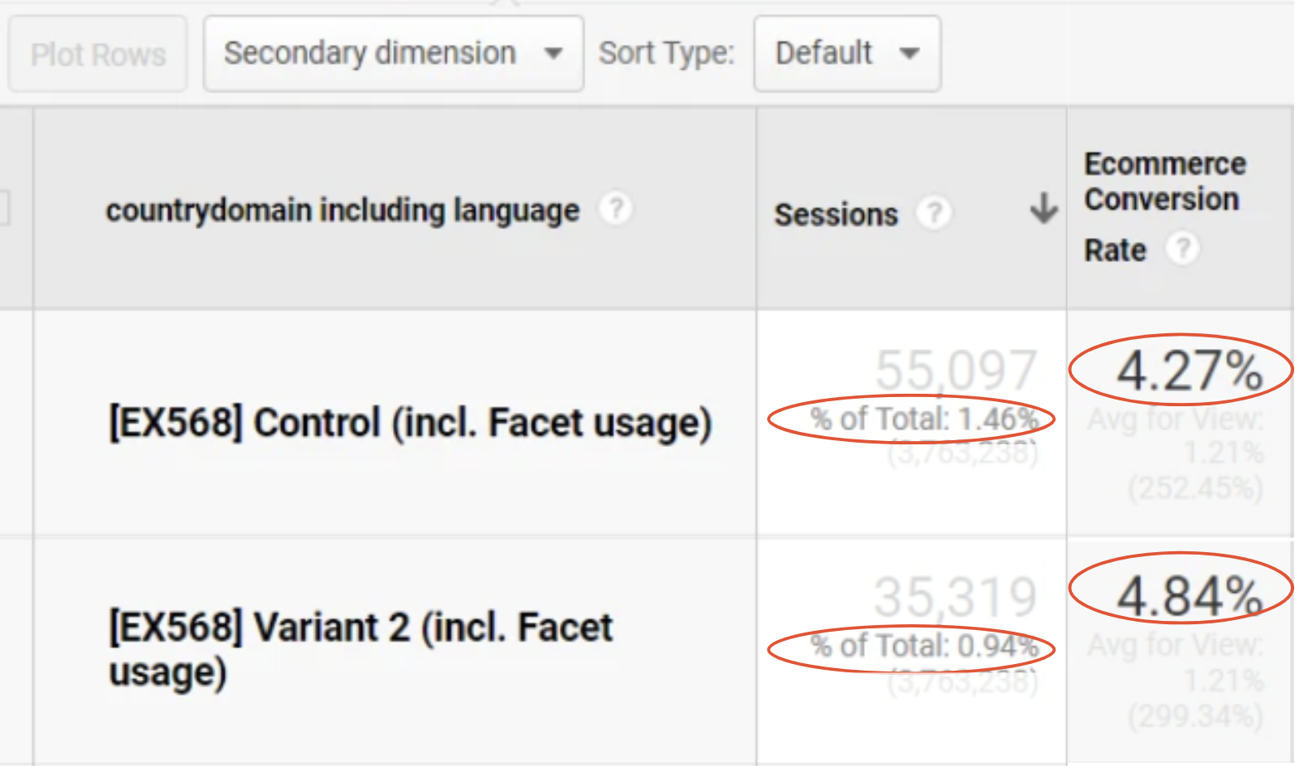Click Ecommerce Conversion Rate help icon
Viewport: 1295px width, 766px height.
[x=1182, y=248]
